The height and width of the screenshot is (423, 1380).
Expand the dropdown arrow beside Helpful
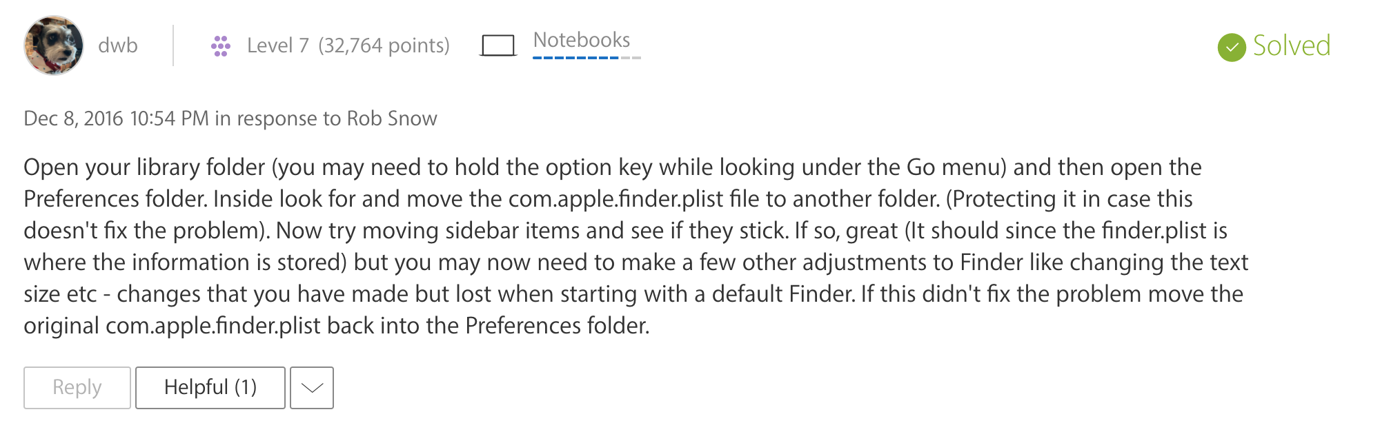pos(312,388)
